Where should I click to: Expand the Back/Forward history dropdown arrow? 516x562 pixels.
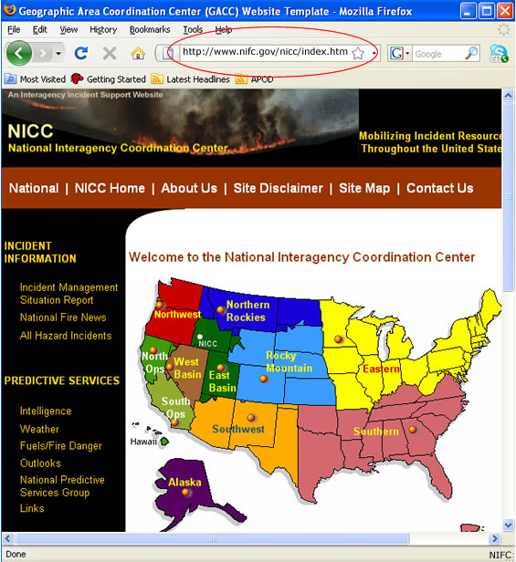point(58,54)
